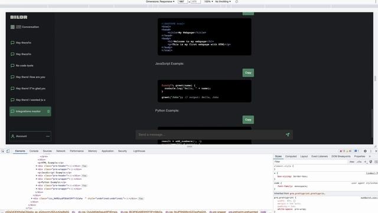
Task: Activate the inspect element picker
Action: point(2,151)
